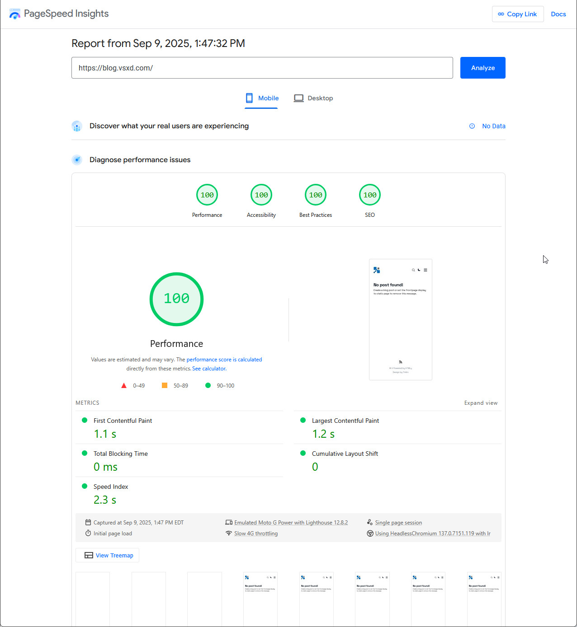Click the PageSpeed Insights logo icon
The image size is (577, 627).
point(15,14)
